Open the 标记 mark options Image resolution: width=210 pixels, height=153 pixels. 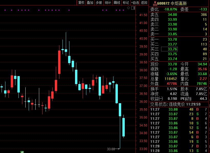click(126, 3)
